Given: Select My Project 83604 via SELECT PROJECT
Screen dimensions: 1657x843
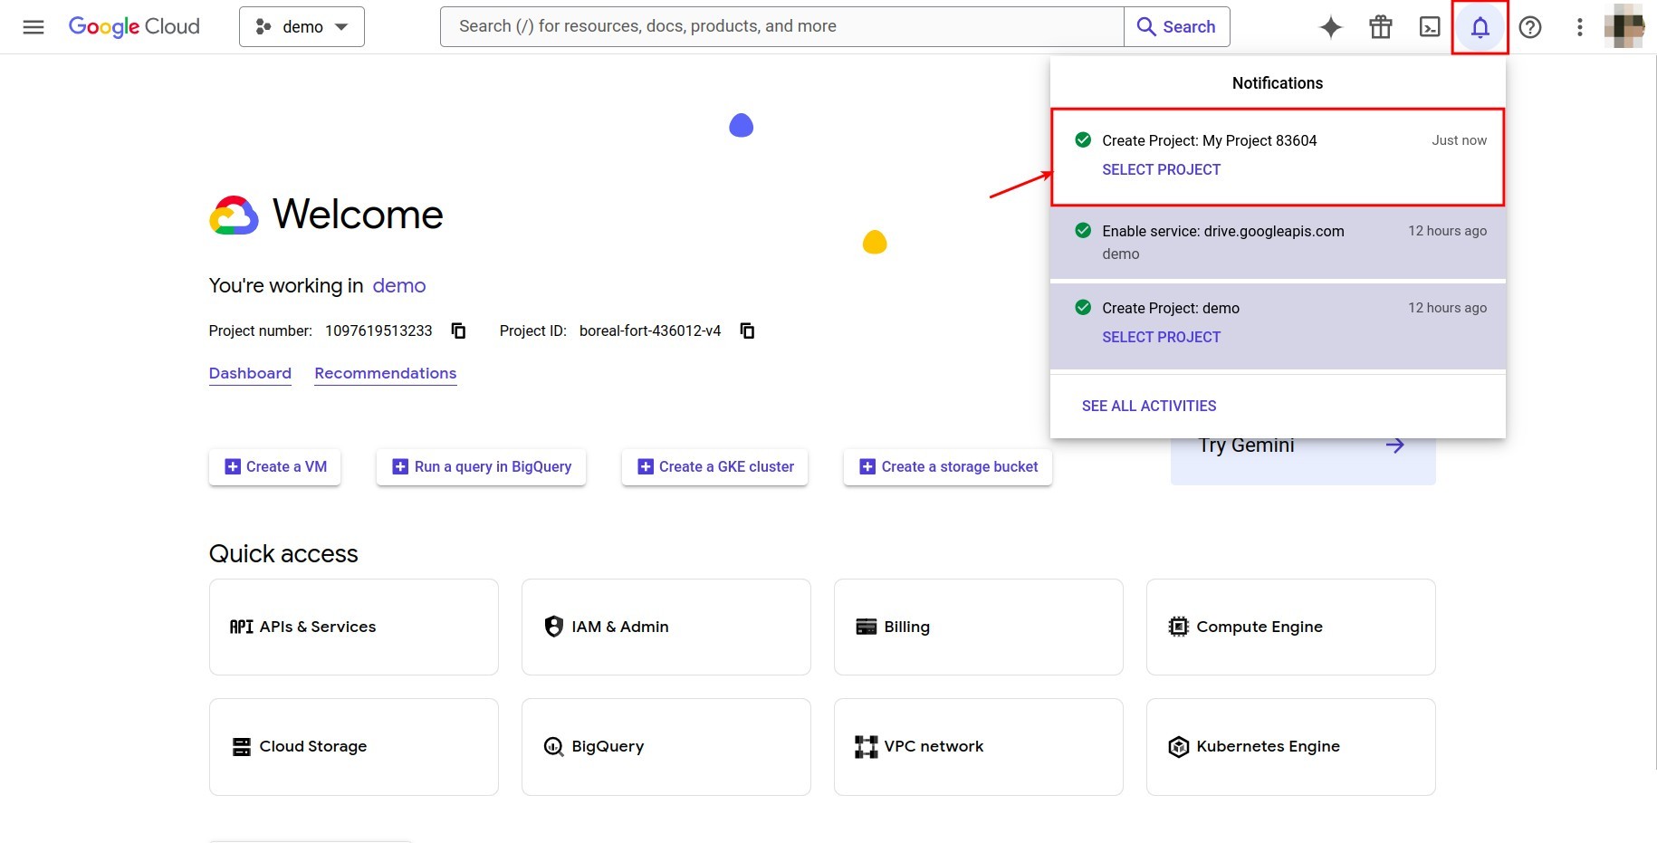Looking at the screenshot, I should (x=1161, y=169).
